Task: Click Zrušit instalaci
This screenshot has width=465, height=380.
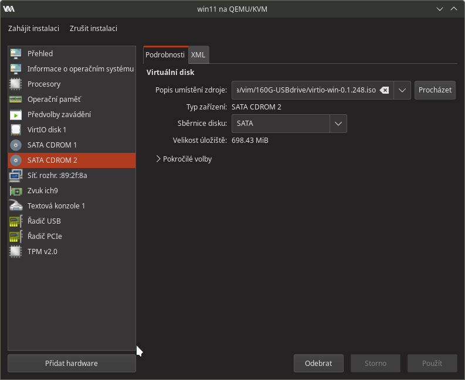Action: tap(93, 29)
